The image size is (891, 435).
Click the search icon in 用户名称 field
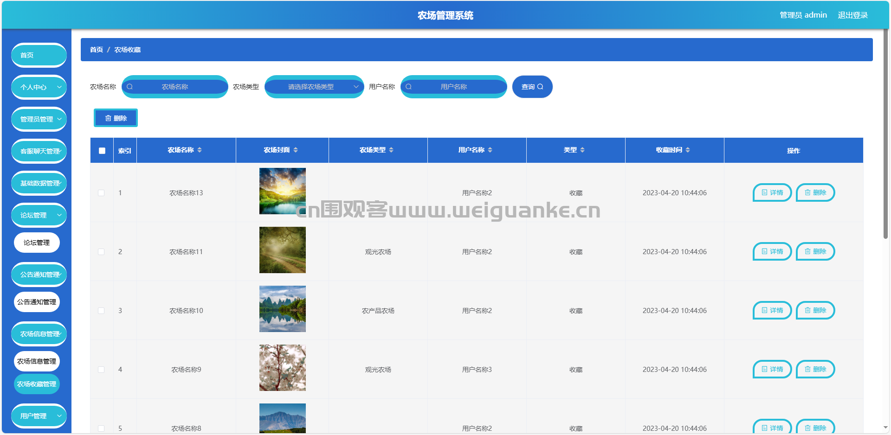click(x=409, y=87)
